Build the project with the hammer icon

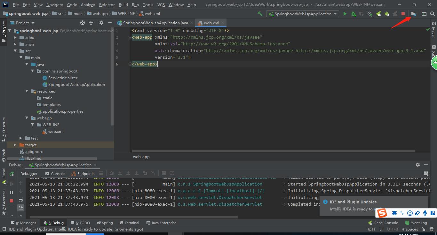coord(260,14)
